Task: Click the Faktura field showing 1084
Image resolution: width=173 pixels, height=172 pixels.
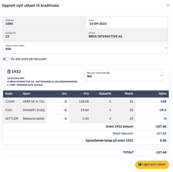Action: [x=44, y=22]
